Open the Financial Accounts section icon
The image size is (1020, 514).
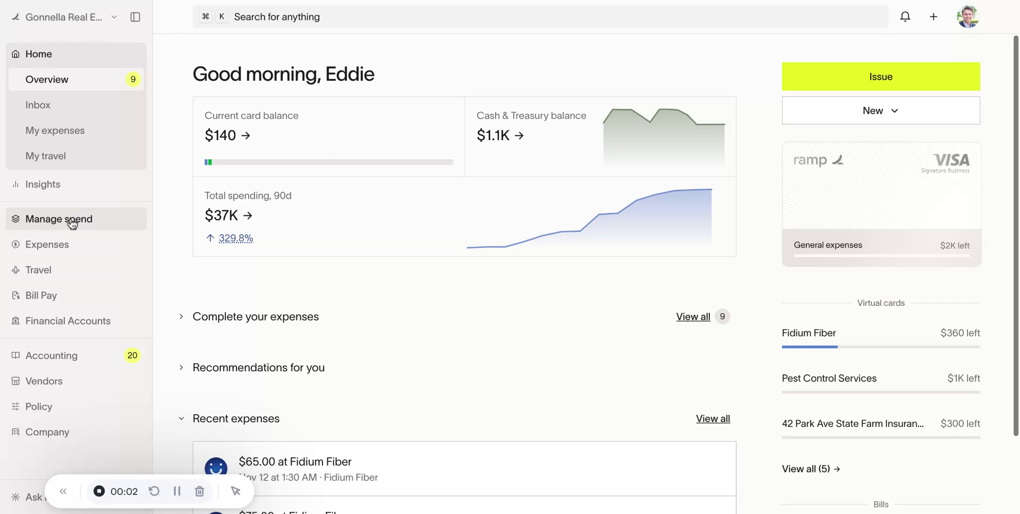[x=15, y=321]
